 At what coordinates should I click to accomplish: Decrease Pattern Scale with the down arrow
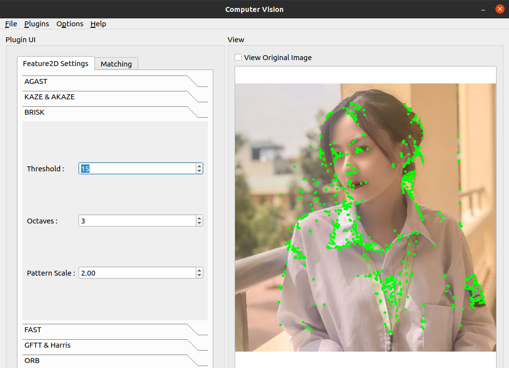pos(199,276)
